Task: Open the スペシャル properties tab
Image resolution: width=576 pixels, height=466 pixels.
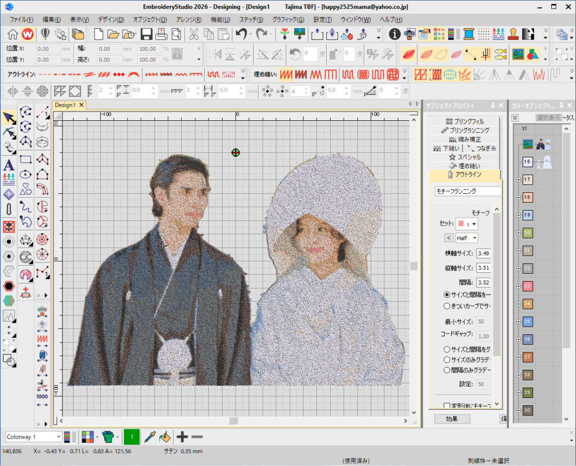Action: [x=464, y=157]
